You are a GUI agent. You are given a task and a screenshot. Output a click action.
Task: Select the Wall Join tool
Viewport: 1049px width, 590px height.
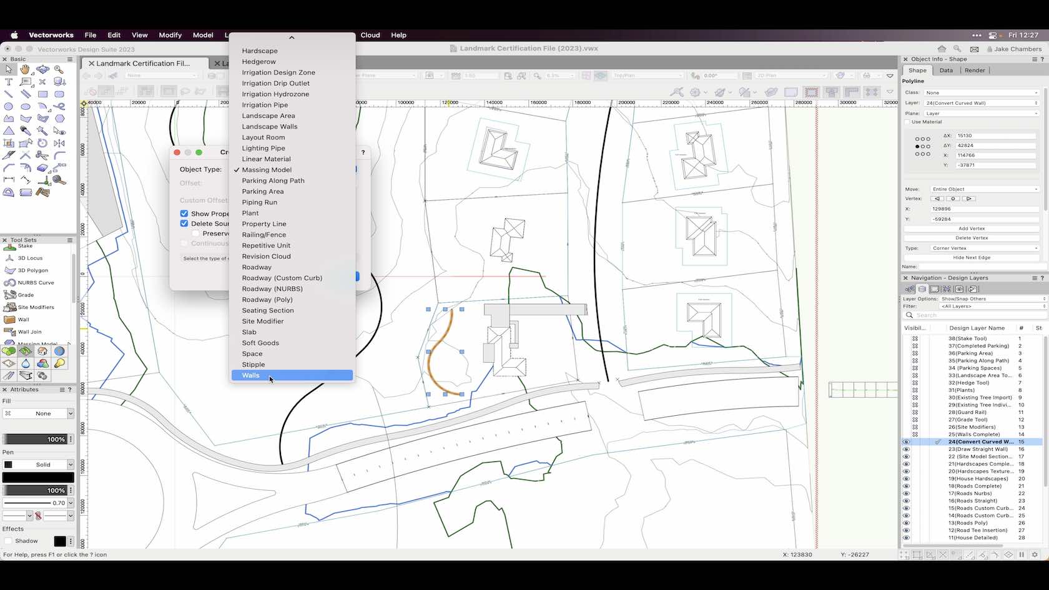coord(23,332)
